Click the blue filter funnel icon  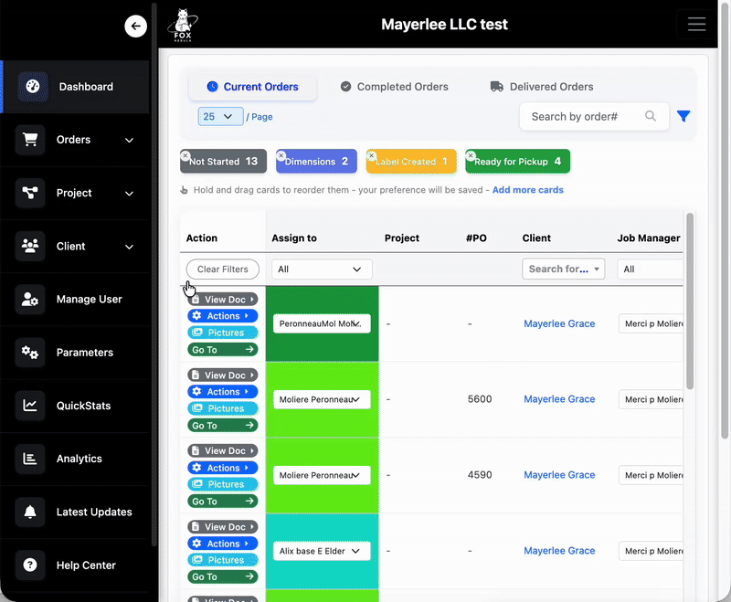click(x=683, y=116)
